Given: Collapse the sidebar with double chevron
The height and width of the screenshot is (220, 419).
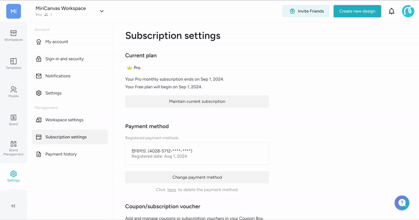Looking at the screenshot, I should 13,206.
